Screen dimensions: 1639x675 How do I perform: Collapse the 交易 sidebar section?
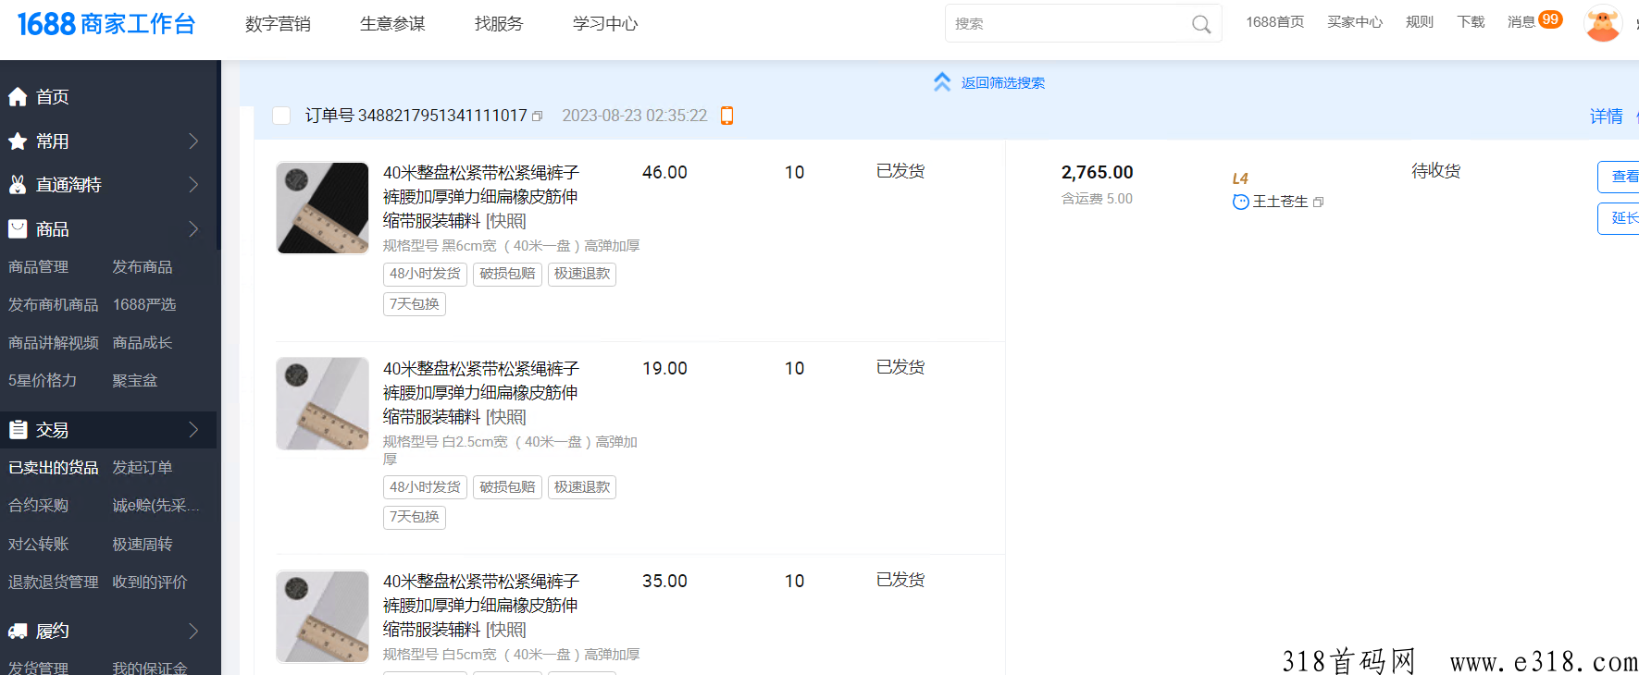click(193, 430)
